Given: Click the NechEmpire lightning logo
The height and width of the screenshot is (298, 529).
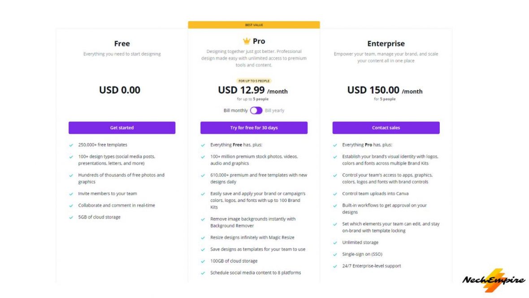Looking at the screenshot, I should [494, 280].
